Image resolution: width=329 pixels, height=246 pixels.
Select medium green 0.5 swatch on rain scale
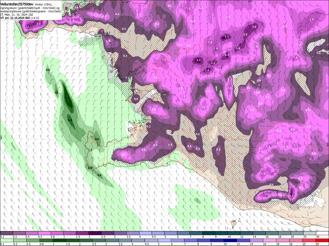pos(33,240)
